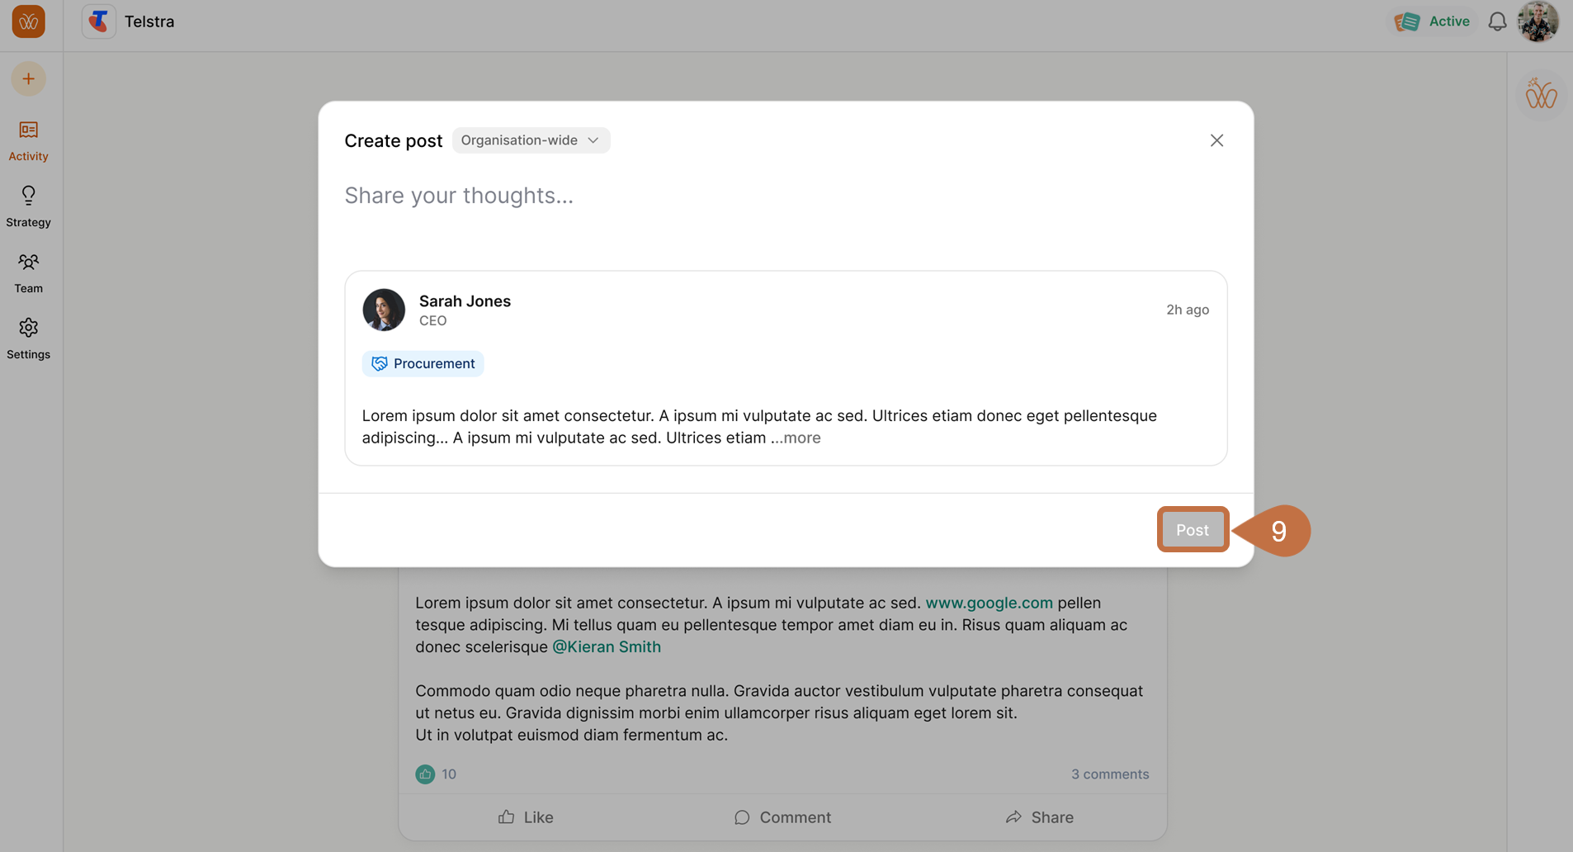Click the Procurement tag

point(423,363)
